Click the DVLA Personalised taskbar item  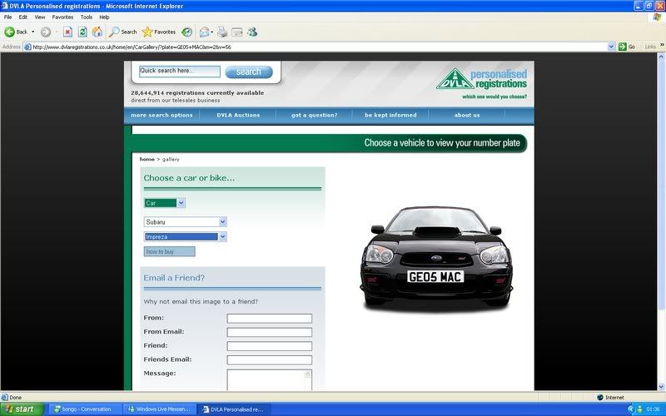point(235,409)
